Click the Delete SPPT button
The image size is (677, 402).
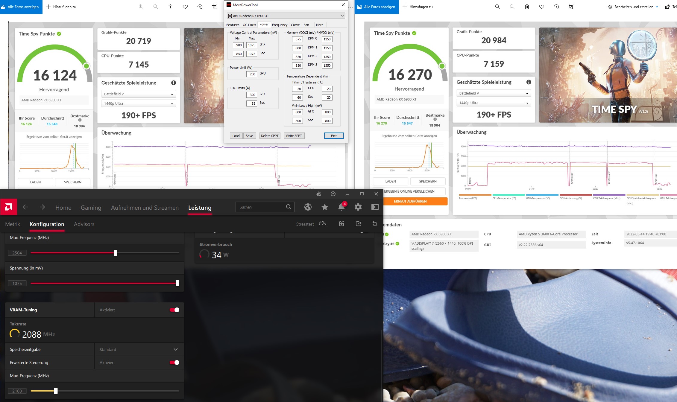pyautogui.click(x=269, y=136)
